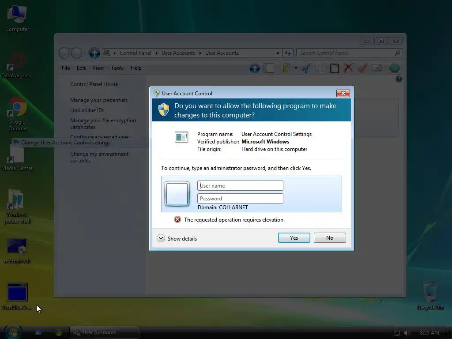452x339 pixels.
Task: Click the UAC shield icon in dialog banner
Action: [x=164, y=110]
